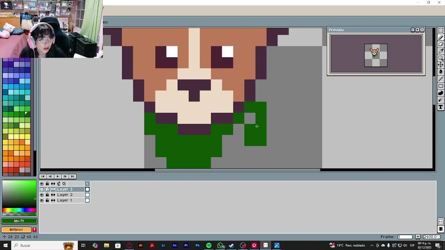Open Steam from taskbar
Image resolution: width=445 pixels, height=250 pixels.
231,245
